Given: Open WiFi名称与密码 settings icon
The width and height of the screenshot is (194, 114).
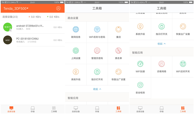Looking at the screenshot, I should point(97,29).
